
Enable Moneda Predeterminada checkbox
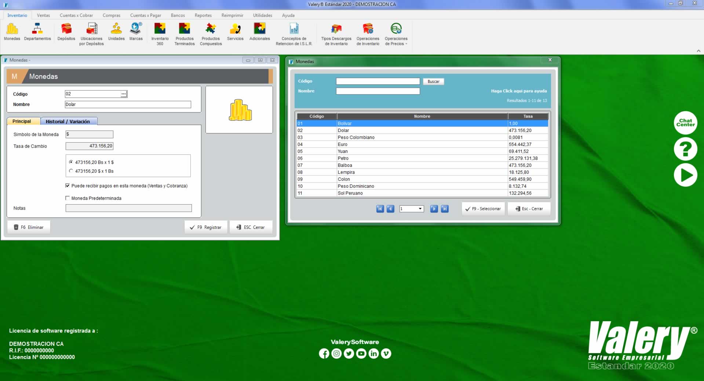[x=68, y=198]
